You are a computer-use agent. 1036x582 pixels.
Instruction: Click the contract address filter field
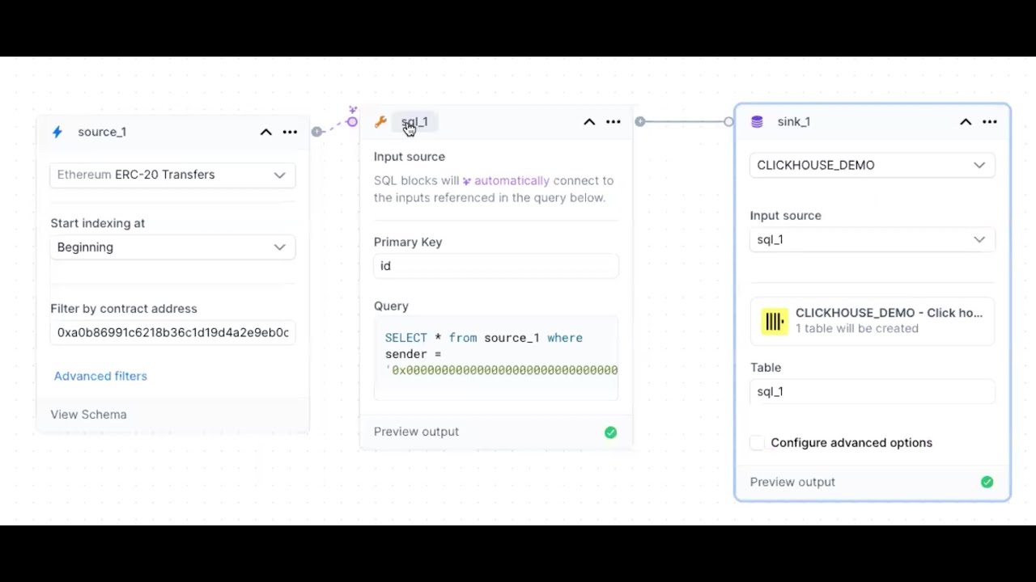(172, 332)
